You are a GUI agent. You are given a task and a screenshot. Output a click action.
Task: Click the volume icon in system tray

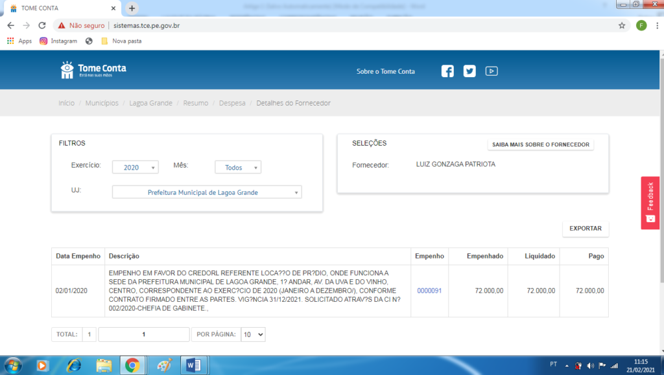pyautogui.click(x=590, y=366)
